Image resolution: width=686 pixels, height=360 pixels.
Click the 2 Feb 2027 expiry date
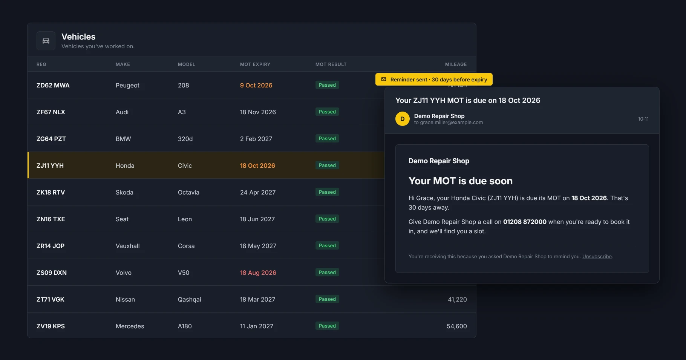click(256, 139)
